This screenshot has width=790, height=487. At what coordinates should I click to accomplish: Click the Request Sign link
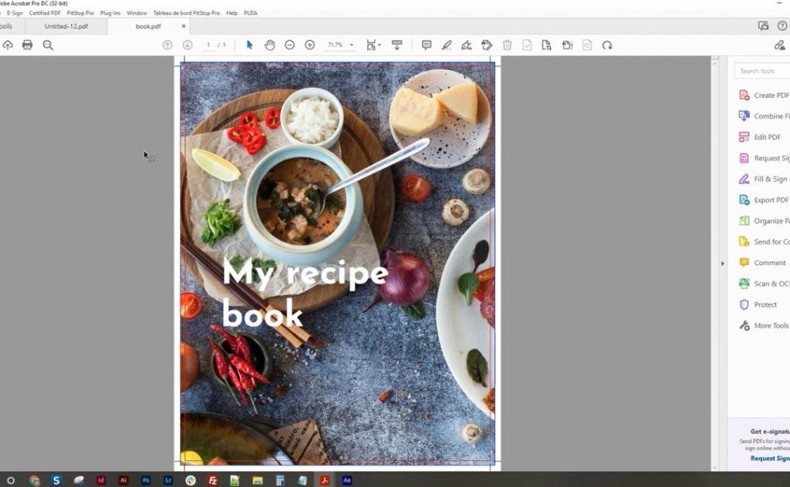tap(770, 458)
